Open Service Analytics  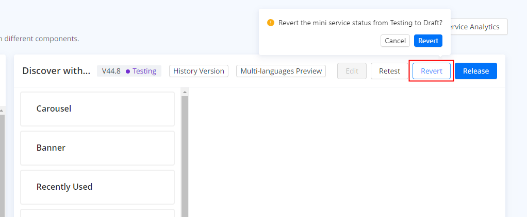tap(476, 27)
